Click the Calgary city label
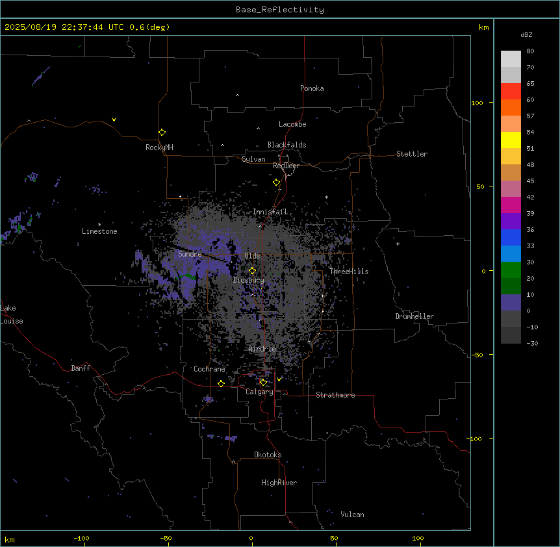The height and width of the screenshot is (547, 560). [x=259, y=392]
